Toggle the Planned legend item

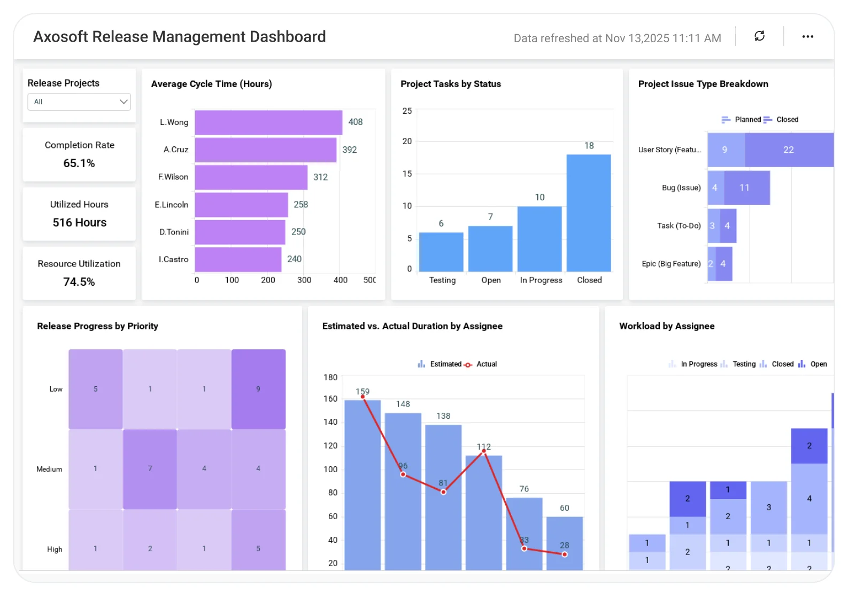click(741, 120)
